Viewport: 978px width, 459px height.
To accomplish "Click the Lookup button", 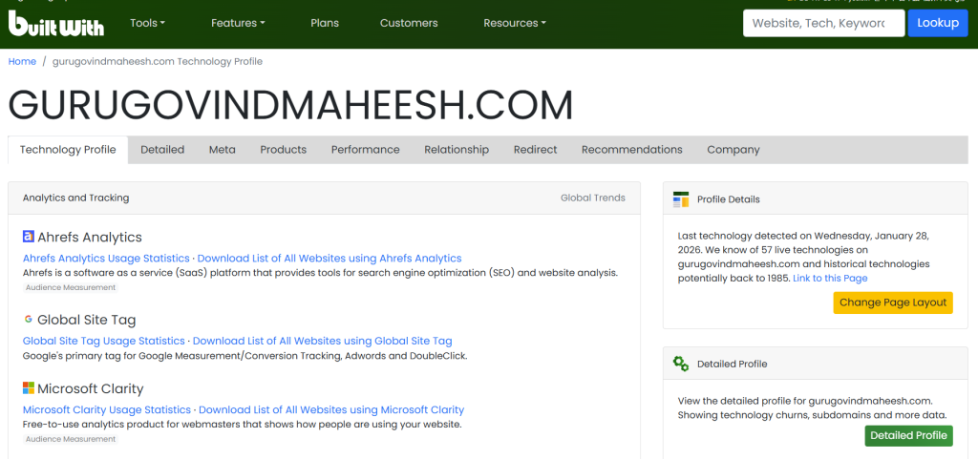I will [x=938, y=23].
